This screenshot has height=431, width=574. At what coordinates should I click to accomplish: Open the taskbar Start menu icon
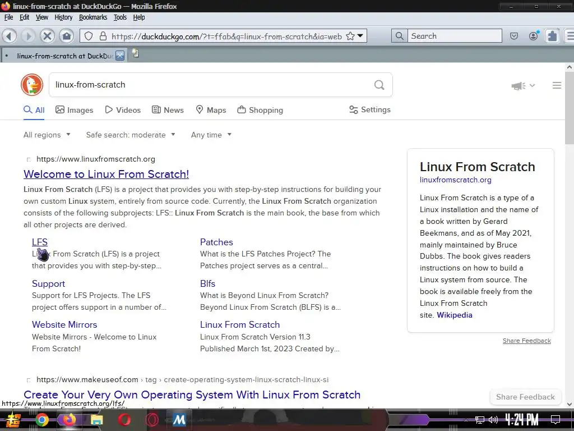tap(13, 420)
